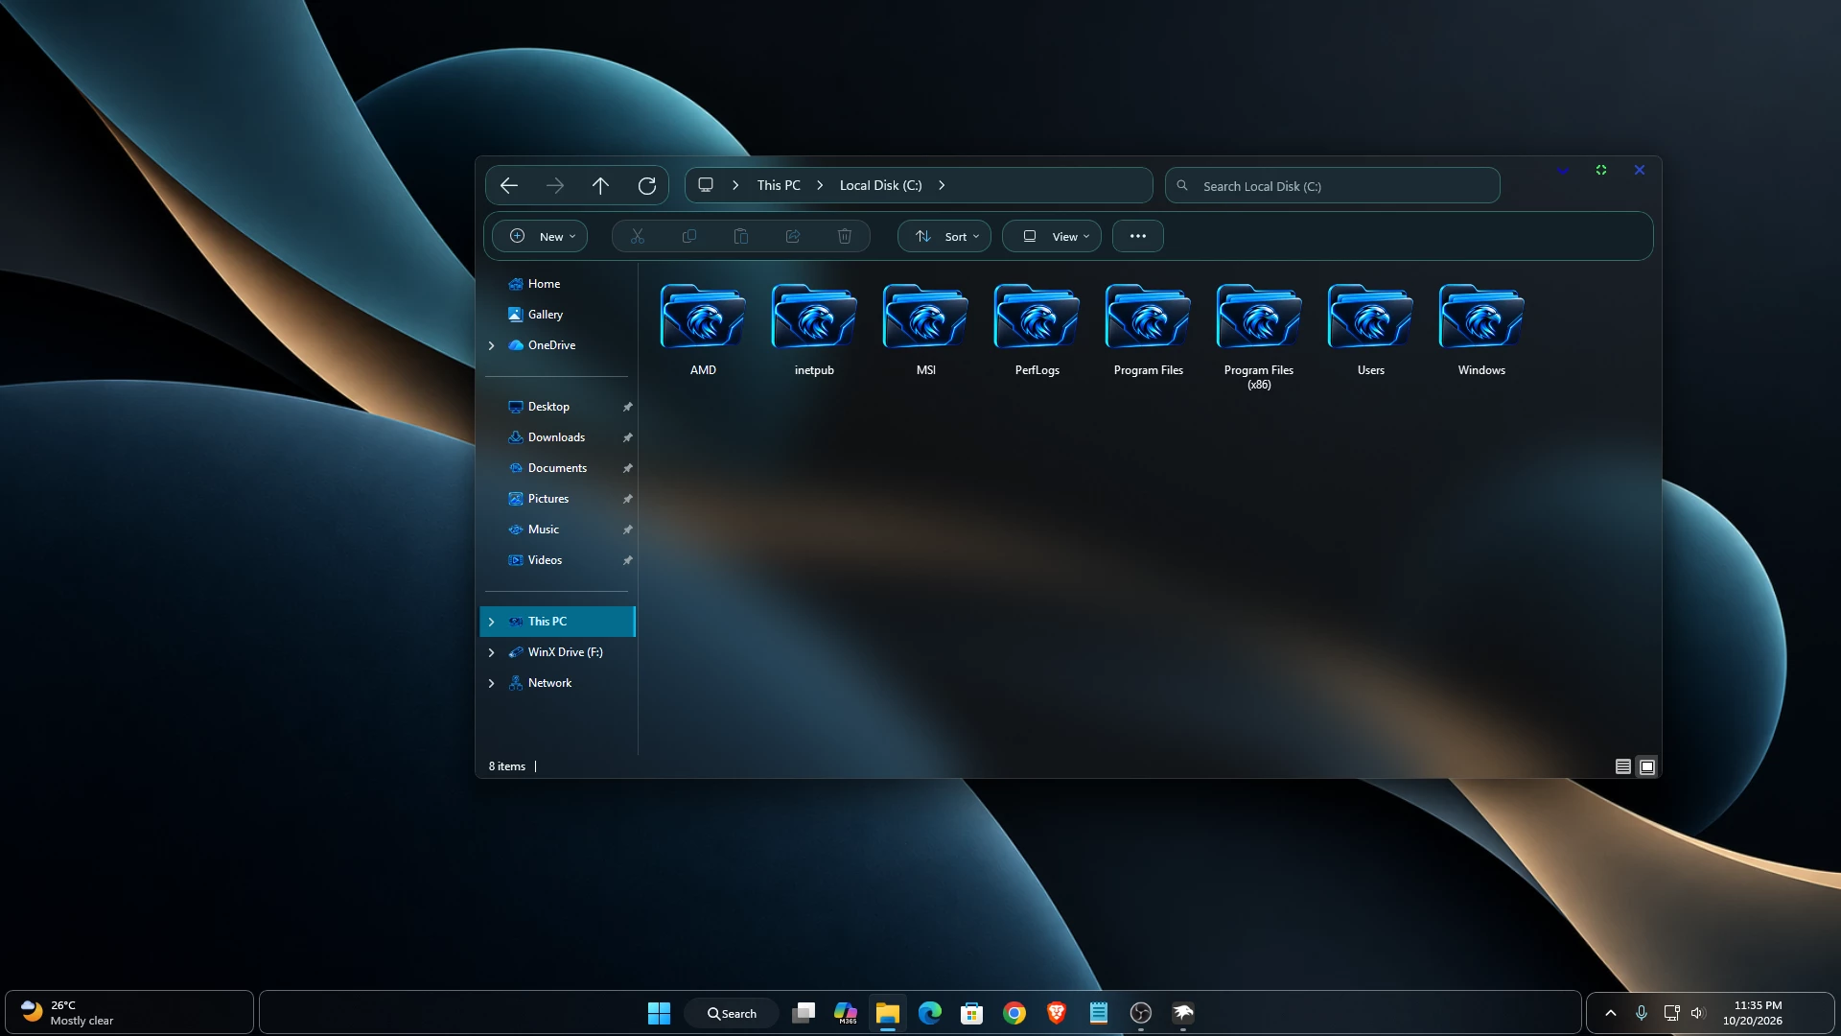Screen dimensions: 1841x1036
Task: Expand the OneDrive tree node
Action: coord(492,346)
